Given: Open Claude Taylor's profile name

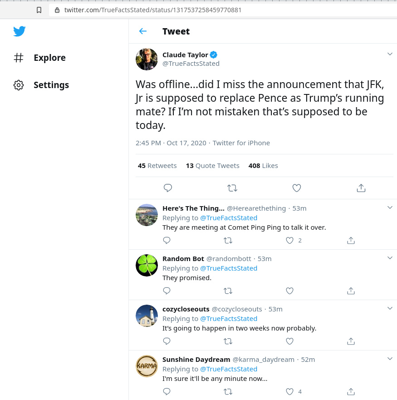Looking at the screenshot, I should (x=186, y=55).
